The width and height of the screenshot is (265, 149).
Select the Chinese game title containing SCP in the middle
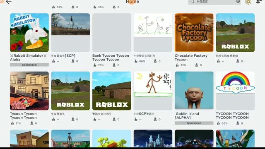point(144,114)
